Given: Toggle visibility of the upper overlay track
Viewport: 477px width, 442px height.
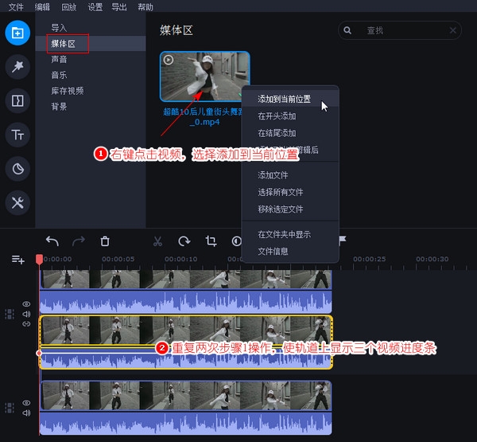Looking at the screenshot, I should click(26, 304).
